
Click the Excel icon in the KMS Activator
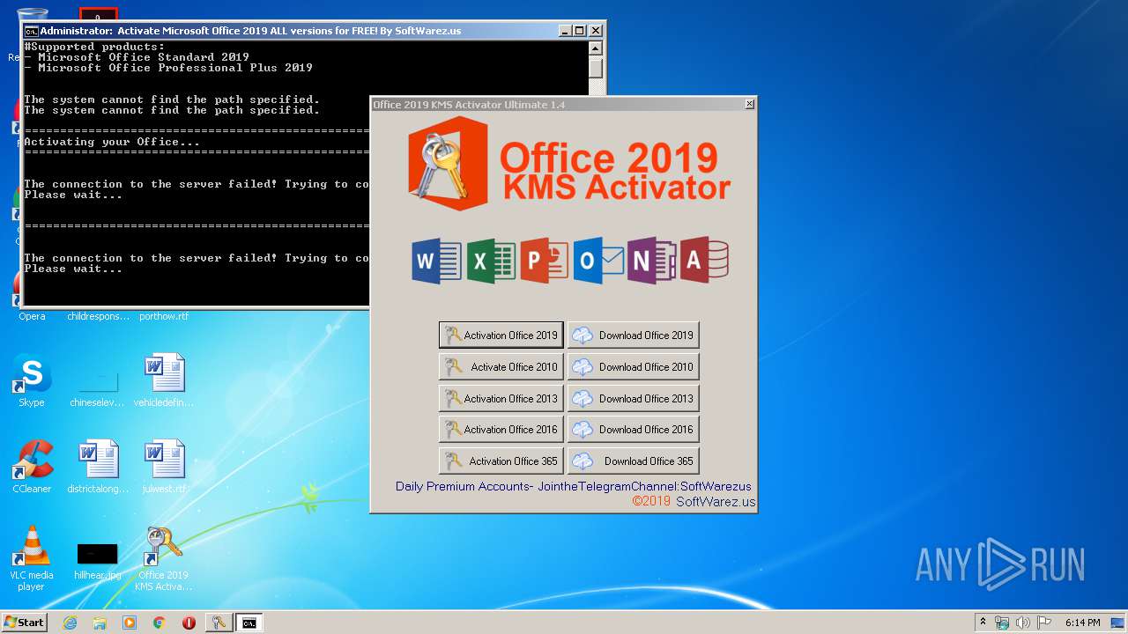pyautogui.click(x=491, y=261)
